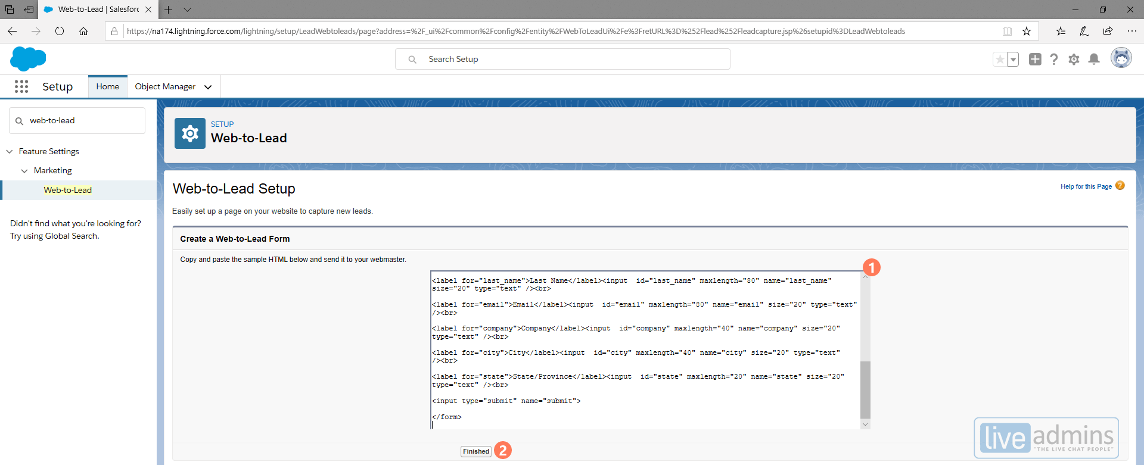Open the Favorites hub icon
Image resolution: width=1144 pixels, height=465 pixels.
[1061, 31]
